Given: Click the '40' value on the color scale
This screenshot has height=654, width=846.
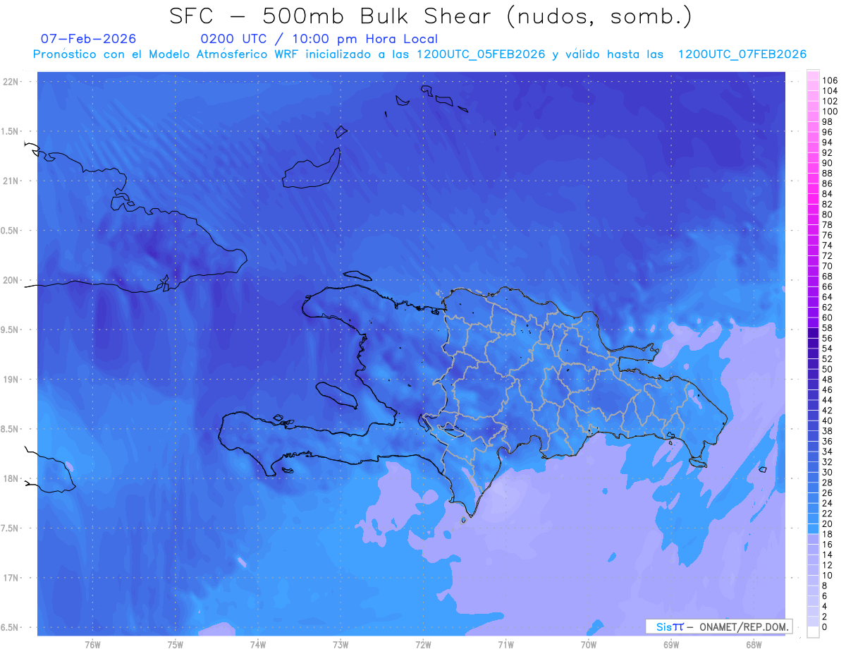Looking at the screenshot, I should (x=827, y=420).
